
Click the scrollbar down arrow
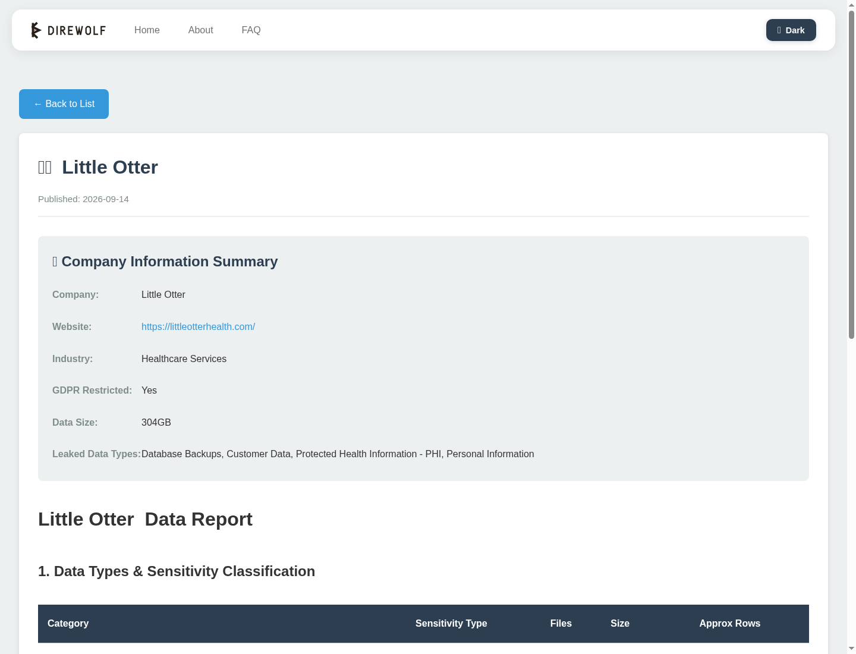click(x=851, y=649)
